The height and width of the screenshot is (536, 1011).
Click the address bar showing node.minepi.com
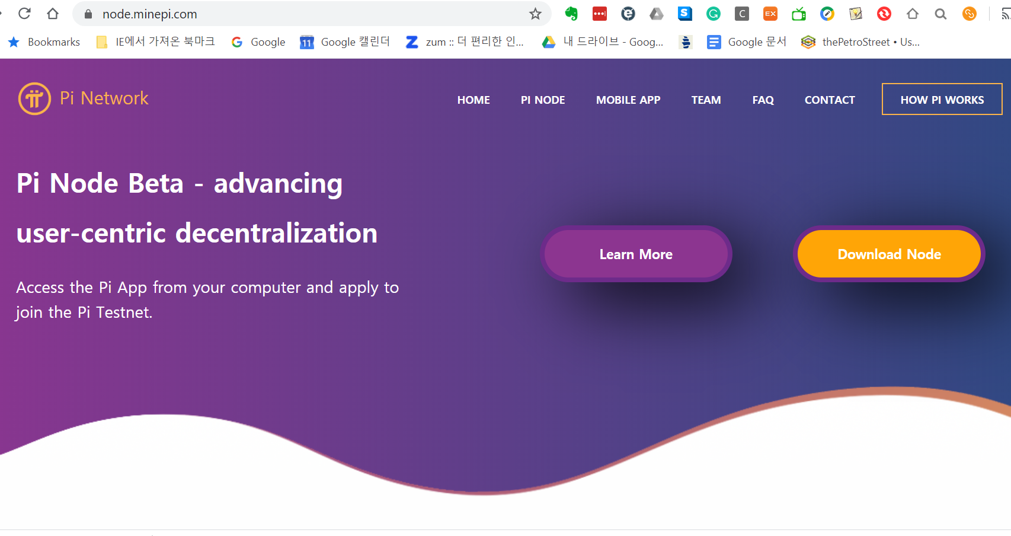point(312,14)
